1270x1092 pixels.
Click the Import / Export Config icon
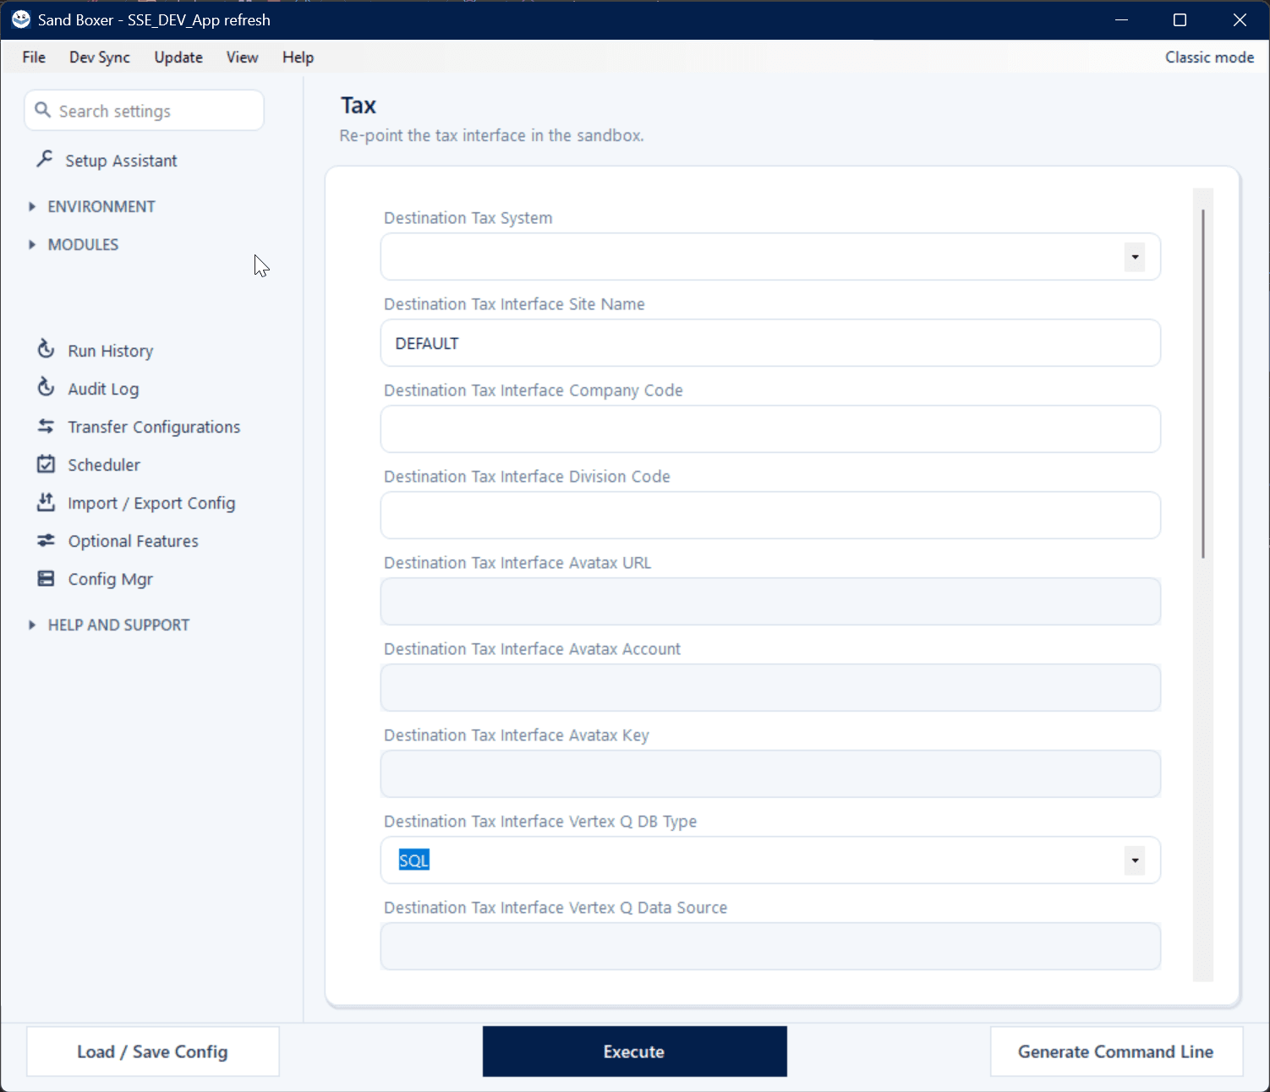46,502
